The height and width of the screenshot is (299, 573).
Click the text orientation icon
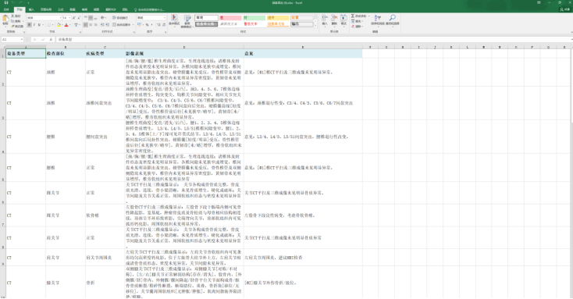point(103,17)
